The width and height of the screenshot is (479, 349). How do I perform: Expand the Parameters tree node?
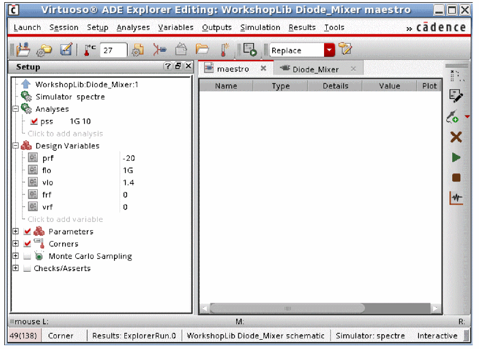click(x=16, y=231)
